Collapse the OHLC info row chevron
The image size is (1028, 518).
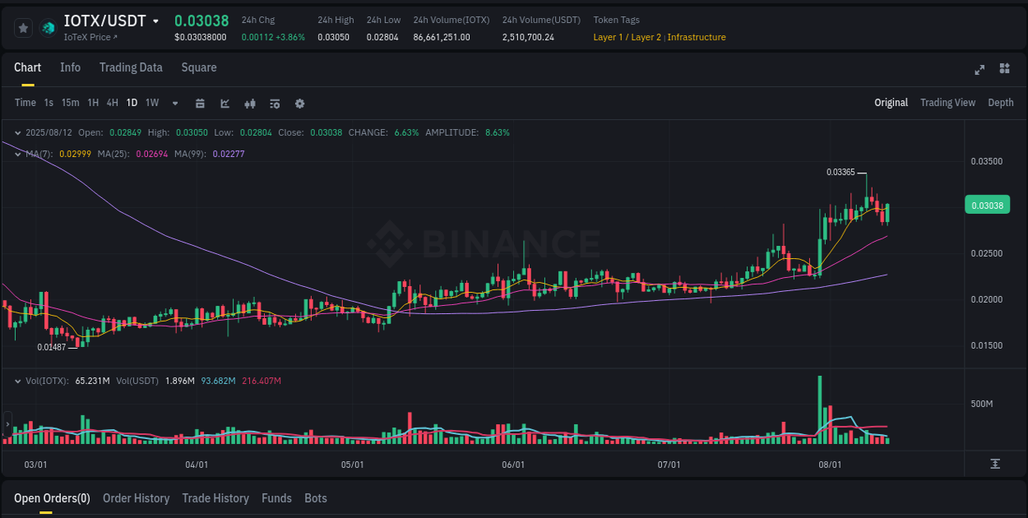[17, 132]
